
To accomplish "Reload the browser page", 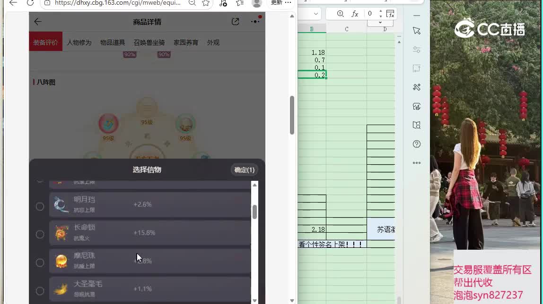I will [30, 3].
